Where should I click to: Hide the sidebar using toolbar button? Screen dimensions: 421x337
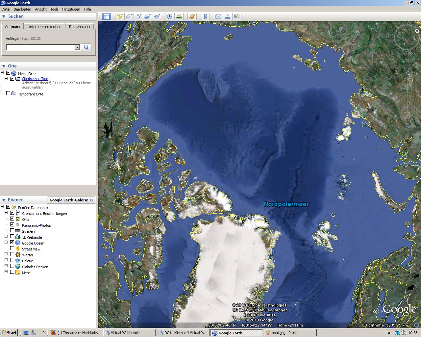coord(107,16)
